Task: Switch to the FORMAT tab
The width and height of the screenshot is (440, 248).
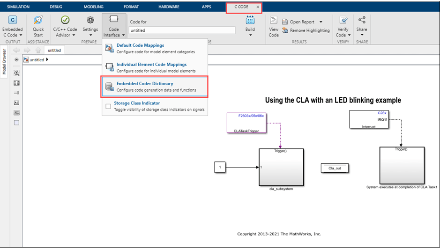Action: coord(131,7)
